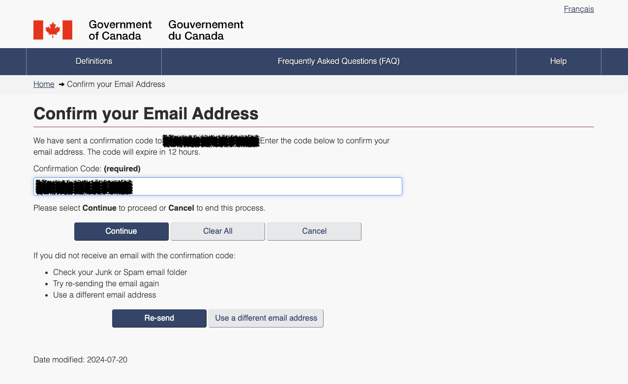Click Clear All to reset the form

(x=217, y=231)
